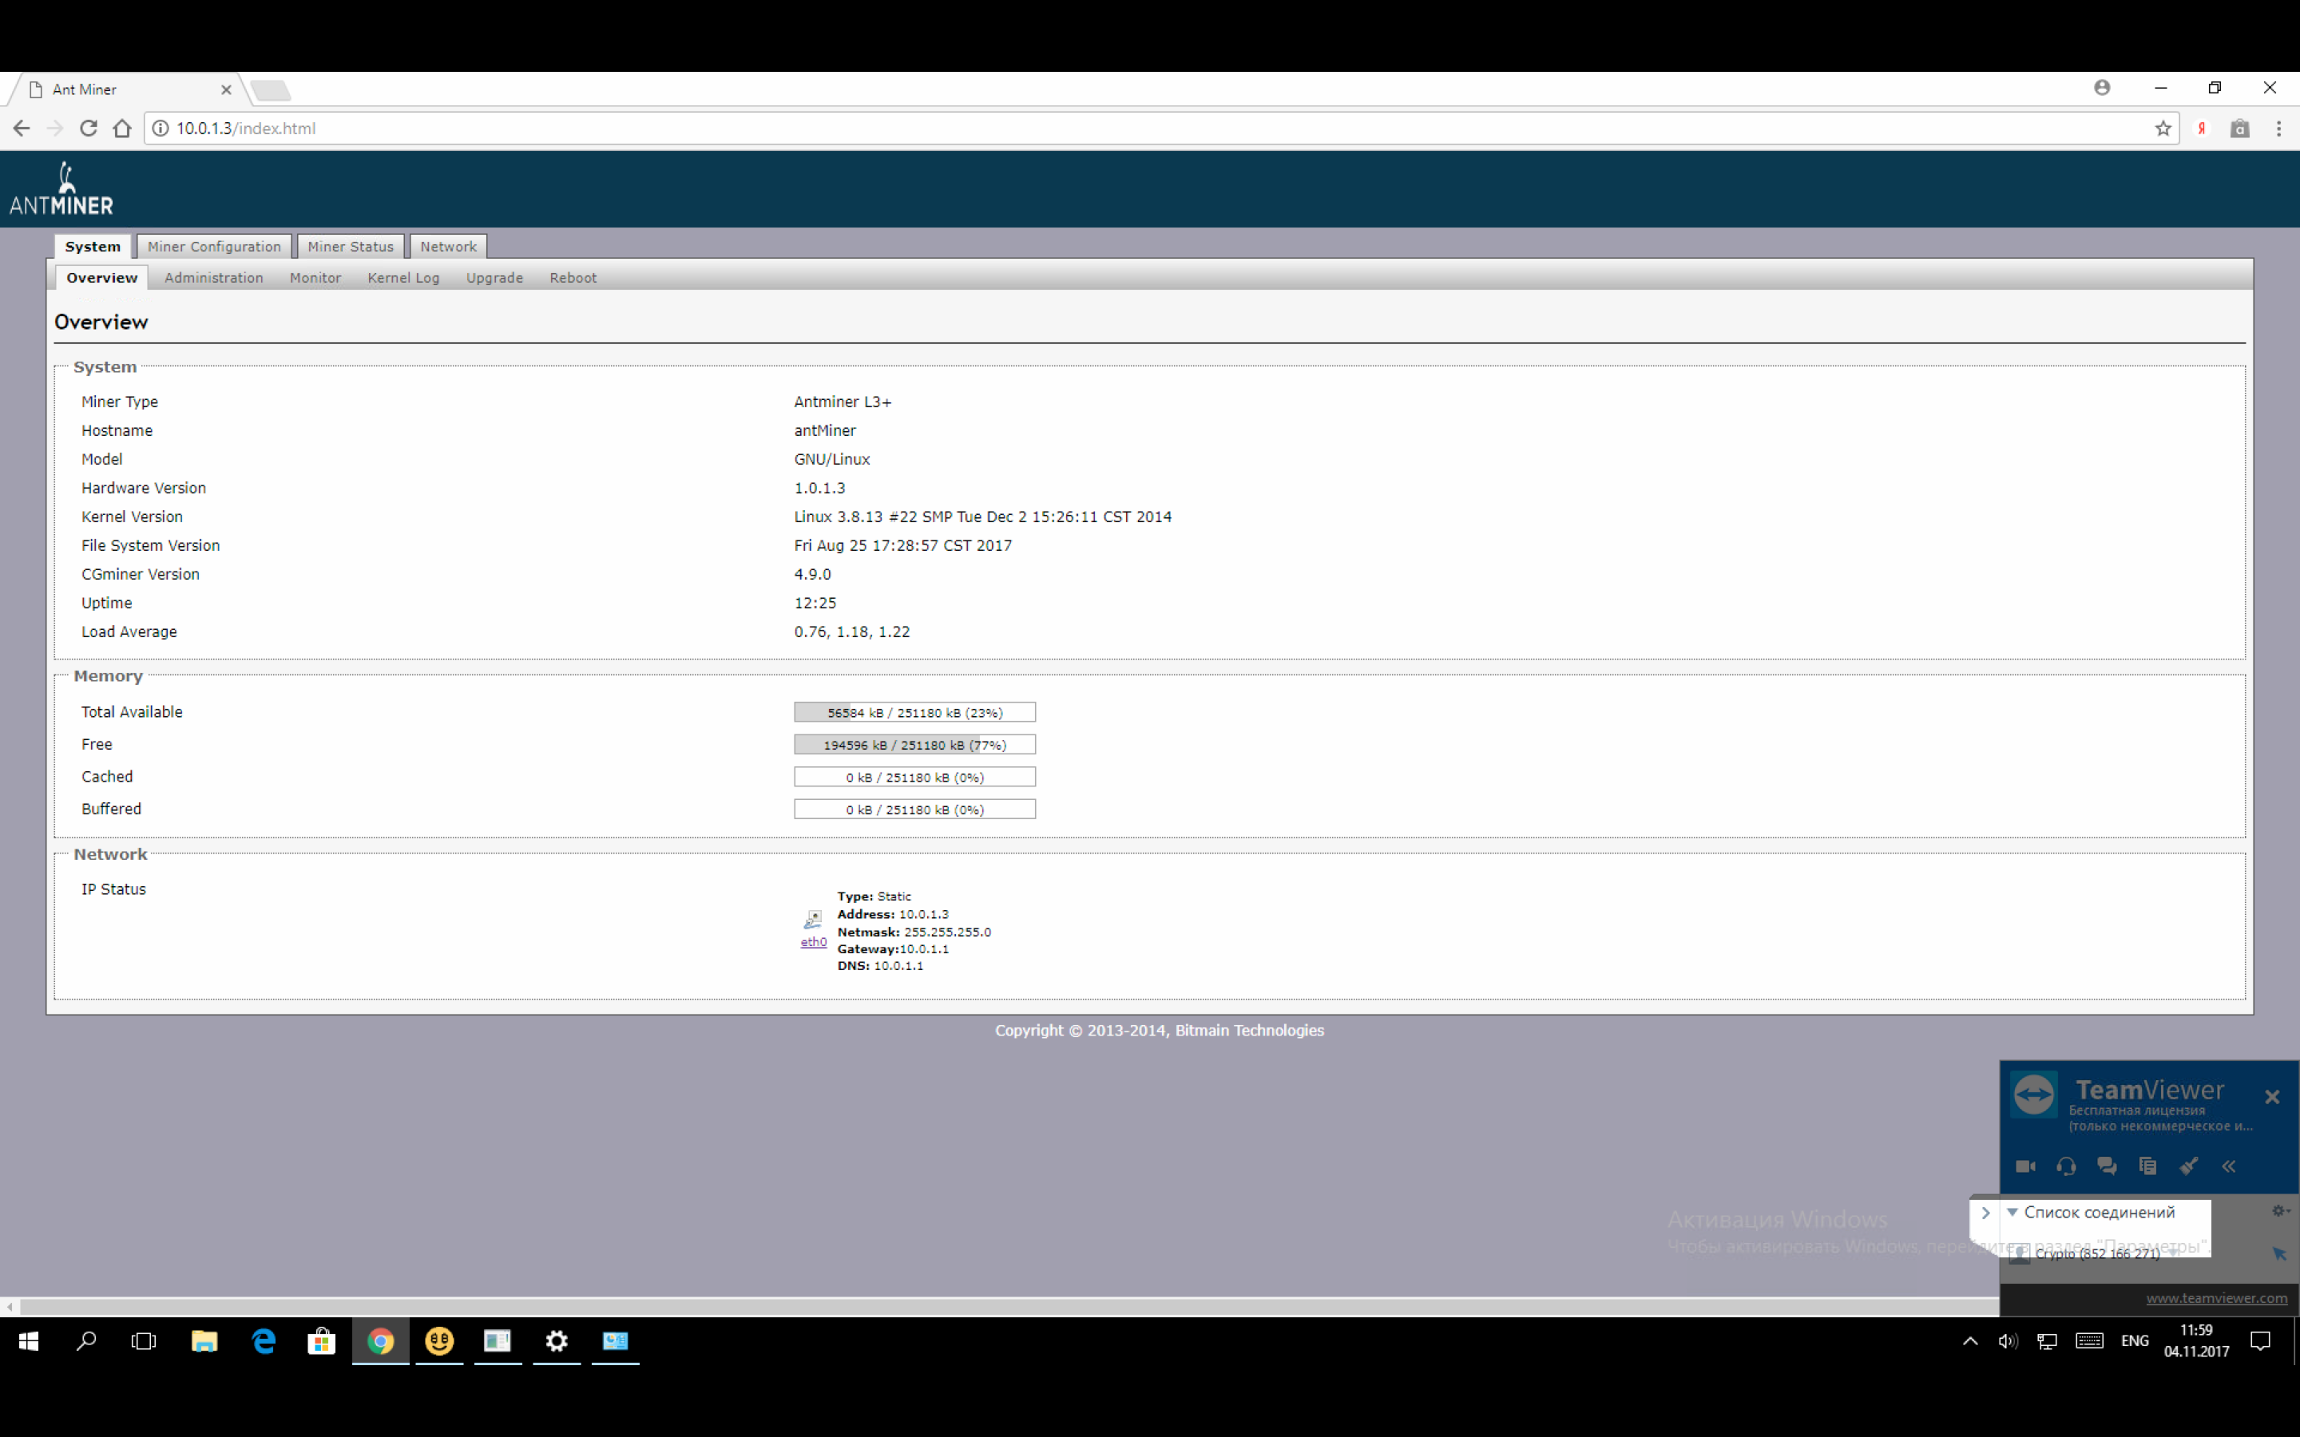Click the browser Back arrow
The image size is (2300, 1437).
point(21,129)
